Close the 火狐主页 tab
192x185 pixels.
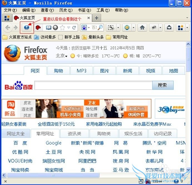click(89, 18)
